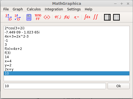Select the ∫dx integral tool

point(87,17)
